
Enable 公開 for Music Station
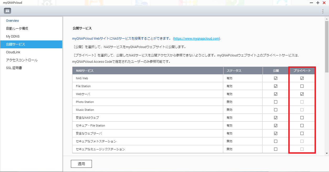click(276, 110)
